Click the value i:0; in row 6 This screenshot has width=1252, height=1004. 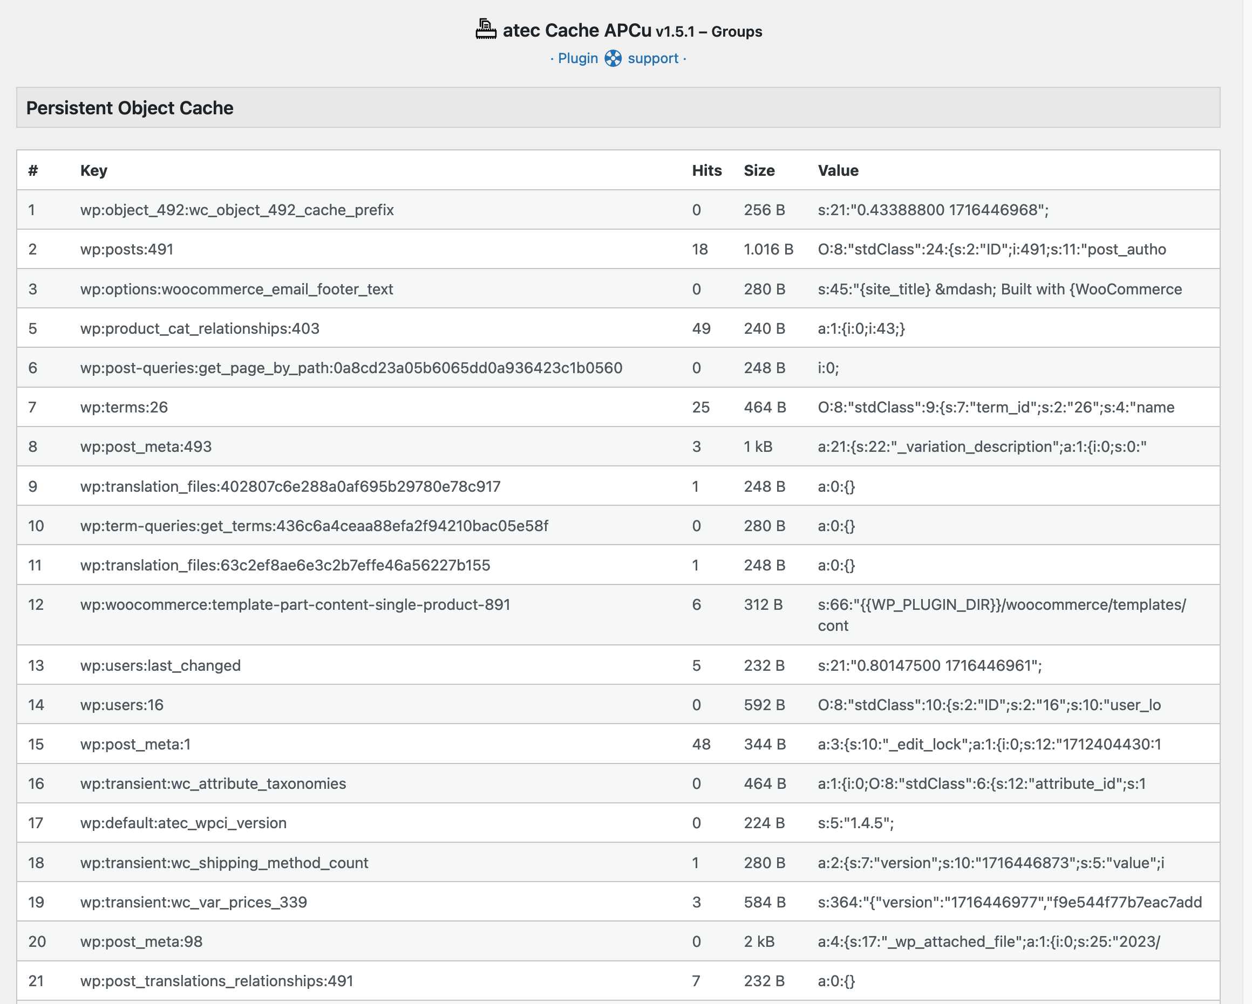click(x=828, y=368)
